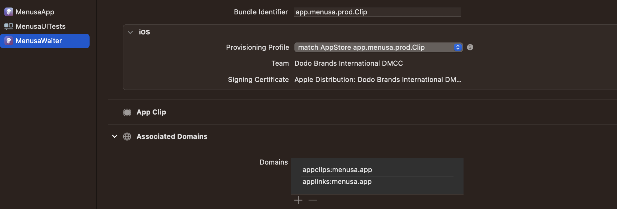This screenshot has height=209, width=617.
Task: Select the MenusaApp target label
Action: [x=35, y=12]
